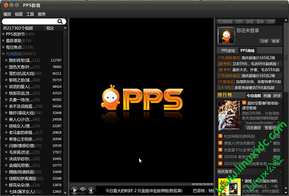The height and width of the screenshot is (196, 289).
Task: Start playback with the play button
Action: click(x=74, y=190)
